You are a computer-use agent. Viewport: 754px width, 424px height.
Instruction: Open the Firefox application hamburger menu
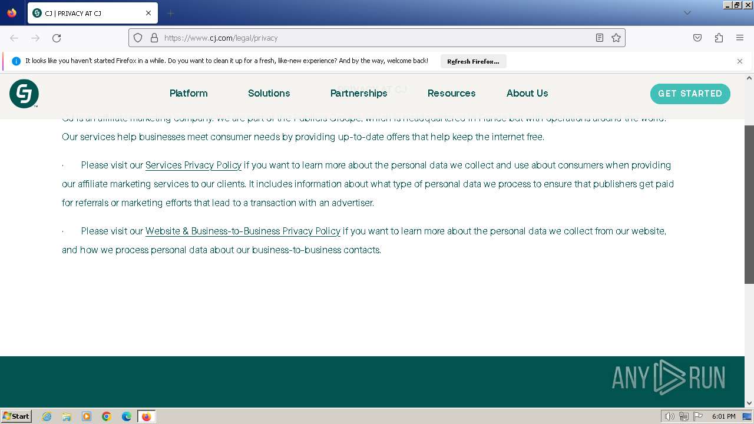pos(740,38)
